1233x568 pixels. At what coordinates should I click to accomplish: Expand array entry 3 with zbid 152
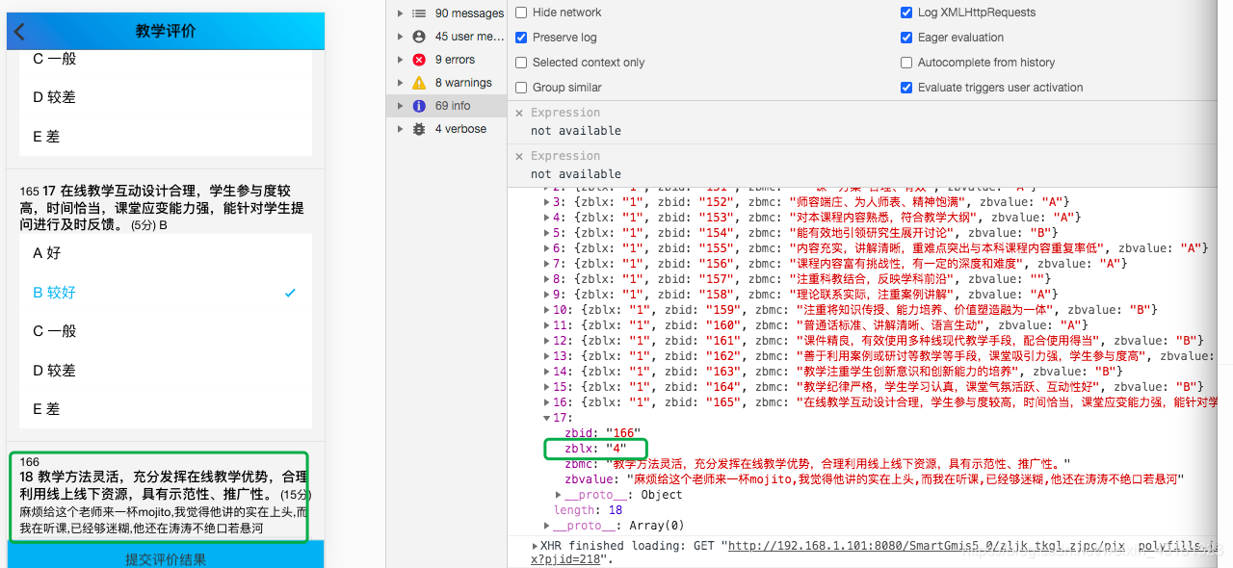[x=547, y=202]
